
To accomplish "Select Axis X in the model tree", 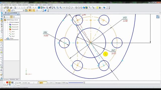I will pyautogui.click(x=13, y=32).
